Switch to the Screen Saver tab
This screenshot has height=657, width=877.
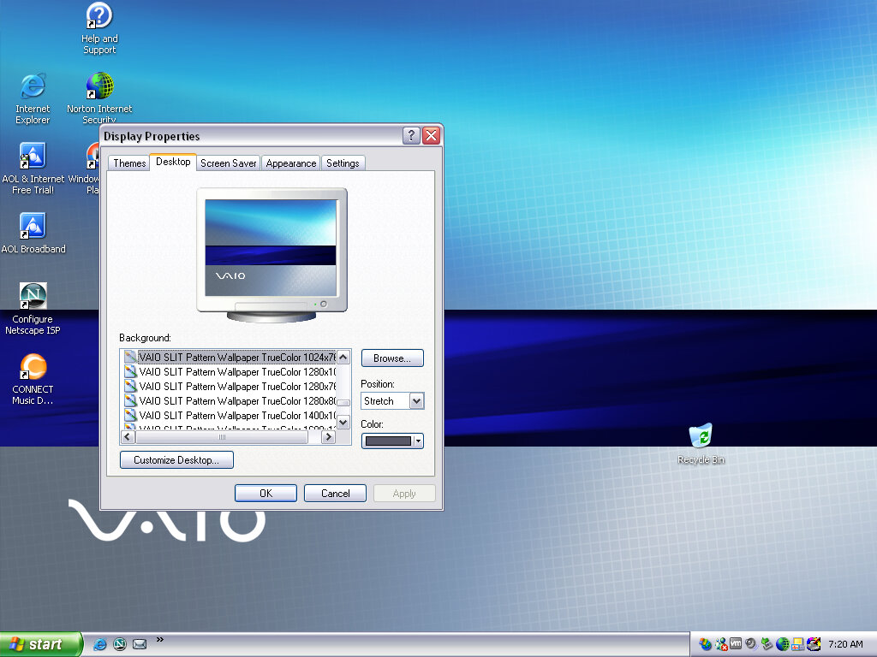click(x=228, y=163)
